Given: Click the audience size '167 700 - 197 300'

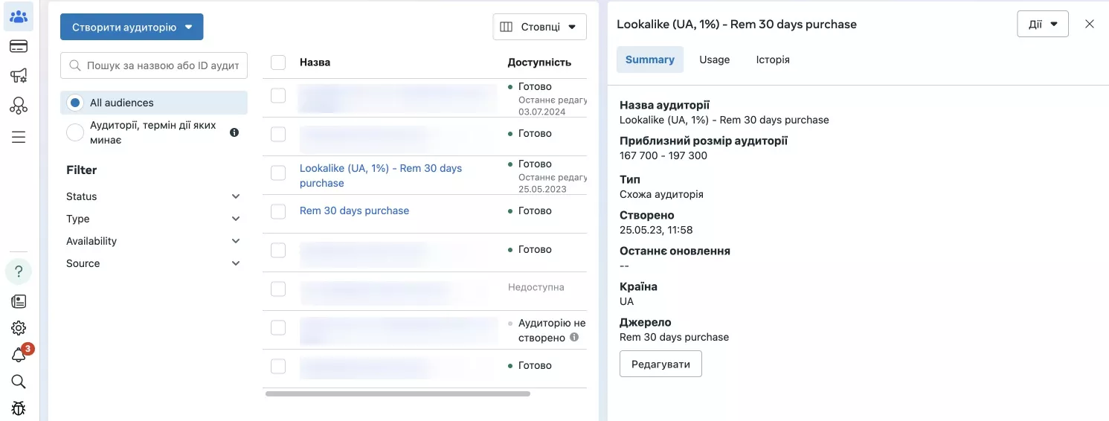Looking at the screenshot, I should pyautogui.click(x=663, y=155).
